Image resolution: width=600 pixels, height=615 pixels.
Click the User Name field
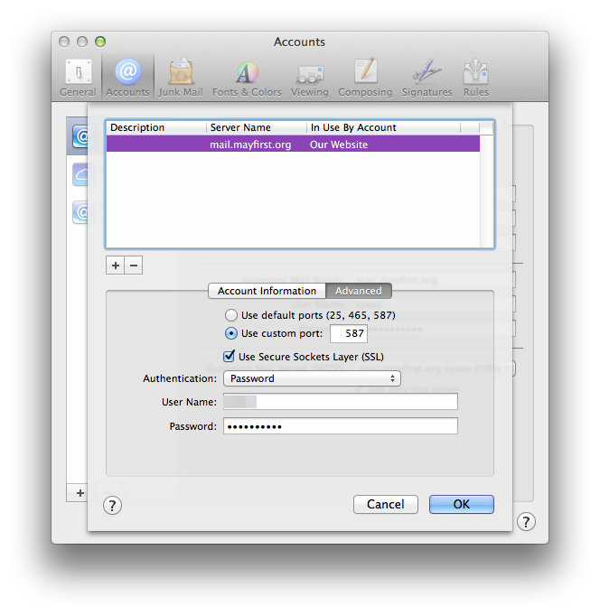(x=341, y=402)
